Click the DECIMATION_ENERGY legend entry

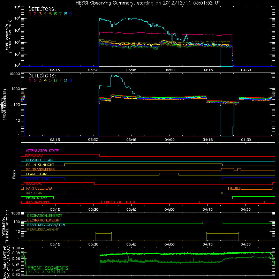click(45, 216)
